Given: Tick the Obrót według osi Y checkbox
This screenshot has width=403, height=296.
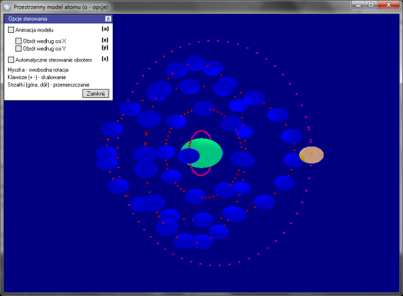Looking at the screenshot, I should click(x=19, y=48).
